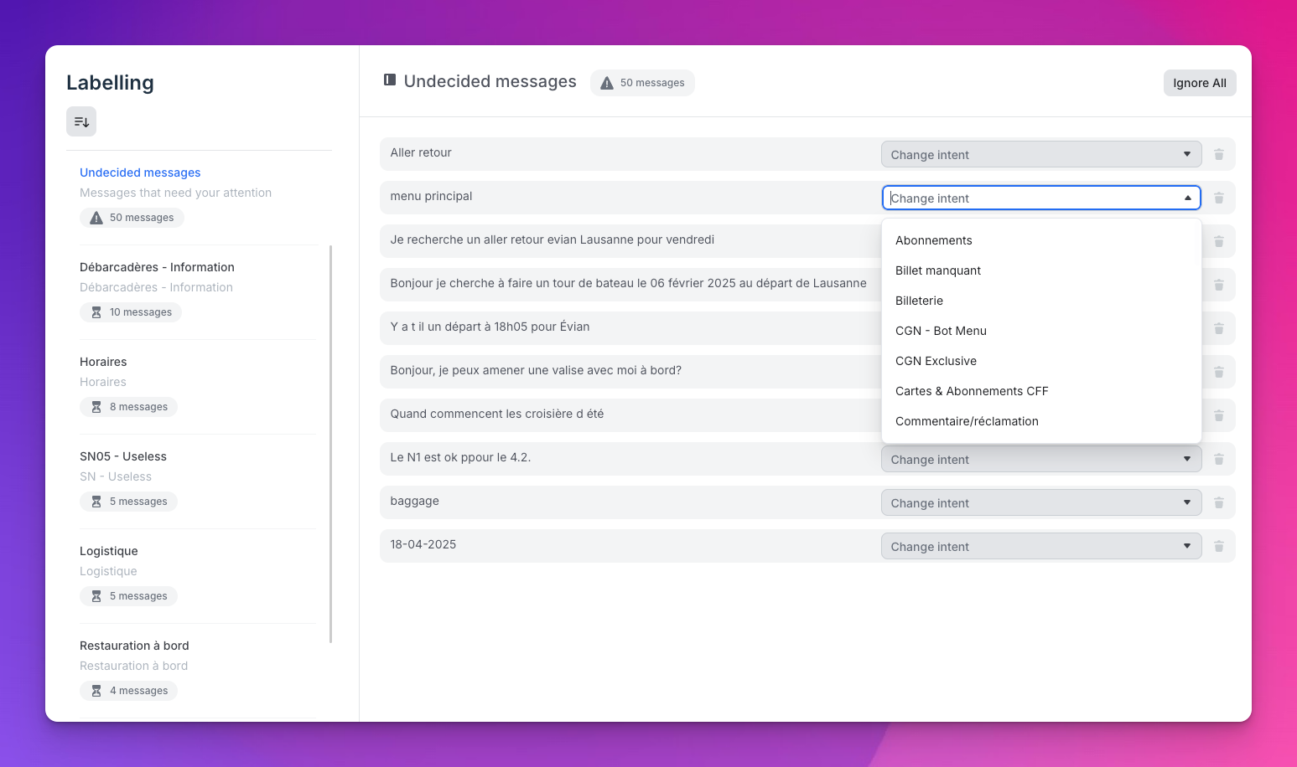Click trash icon for 'Je recherche un aller retour' row

[1219, 241]
